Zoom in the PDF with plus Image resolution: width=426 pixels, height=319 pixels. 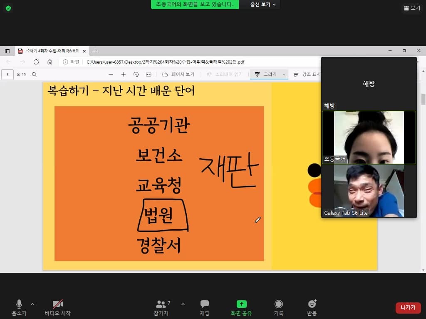(x=123, y=74)
